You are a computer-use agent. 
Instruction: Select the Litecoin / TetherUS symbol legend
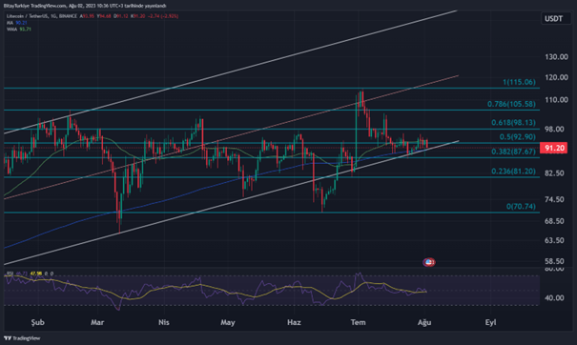pyautogui.click(x=92, y=16)
